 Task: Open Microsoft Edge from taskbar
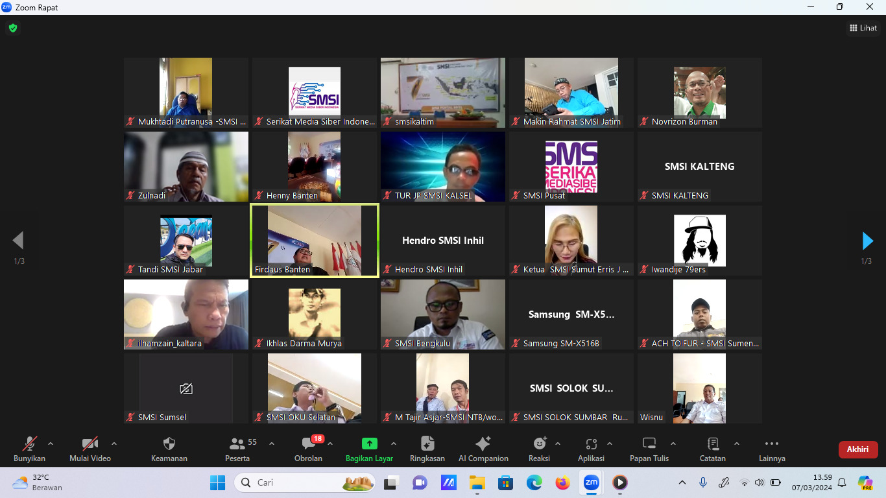point(534,482)
